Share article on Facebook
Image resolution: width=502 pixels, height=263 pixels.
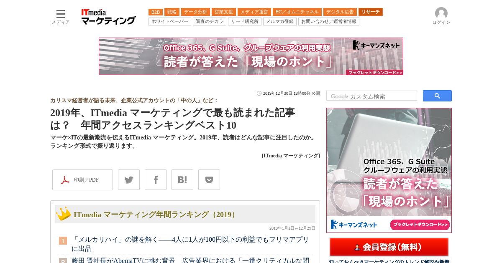click(156, 180)
